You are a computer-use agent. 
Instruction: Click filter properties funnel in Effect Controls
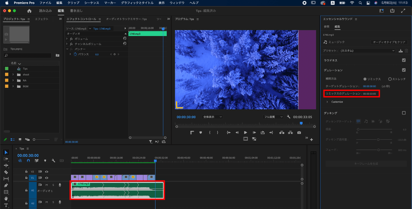click(151, 141)
